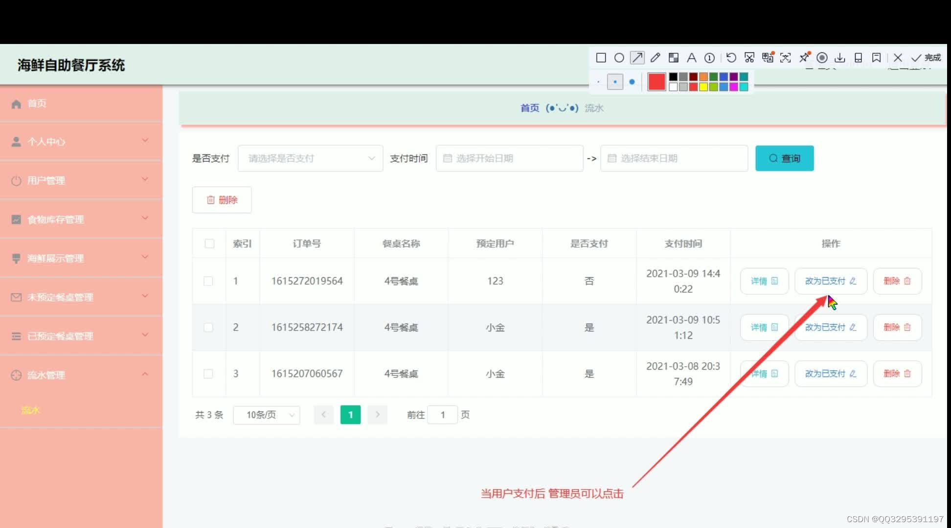
Task: Click 改为已支付 for order 1615207060567
Action: (831, 374)
